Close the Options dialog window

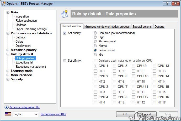pos(175,4)
